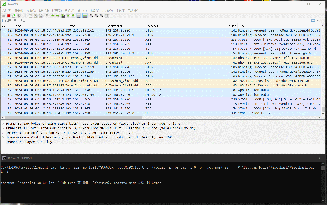Open capture options gear icon
Image resolution: width=327 pixels, height=205 pixels.
19,16
